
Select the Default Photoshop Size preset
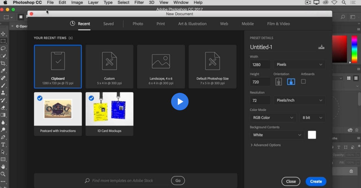coord(212,66)
